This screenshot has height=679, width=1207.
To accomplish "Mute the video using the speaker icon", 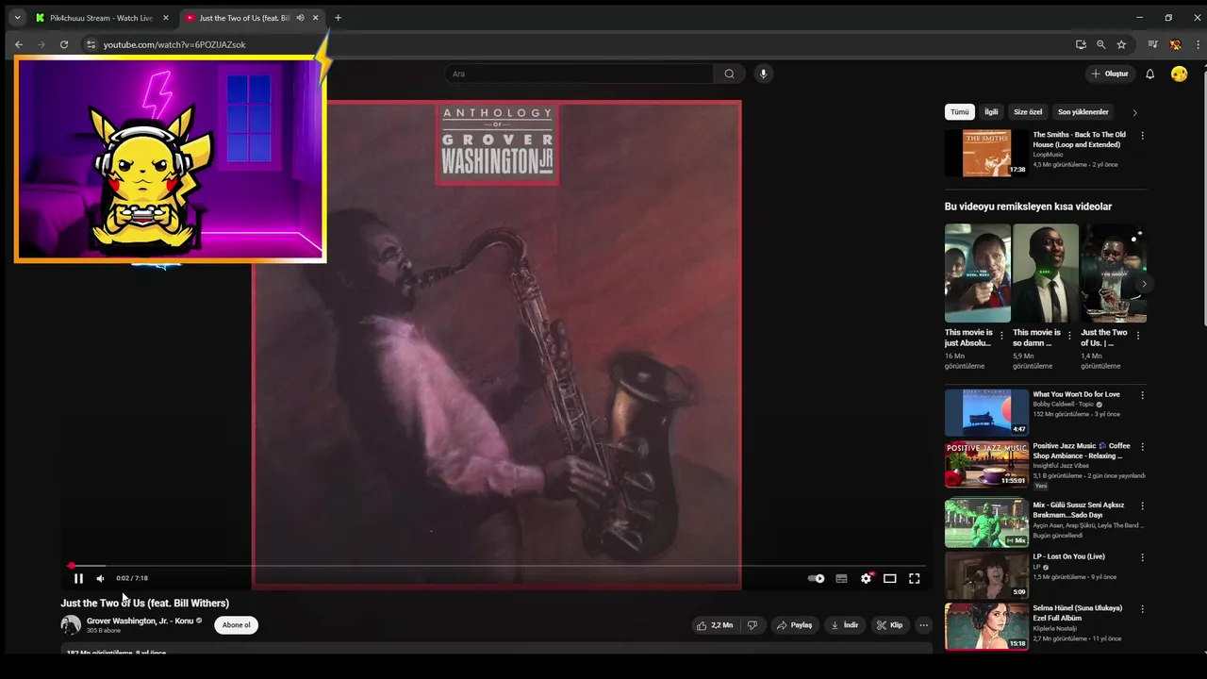I will coord(100,578).
